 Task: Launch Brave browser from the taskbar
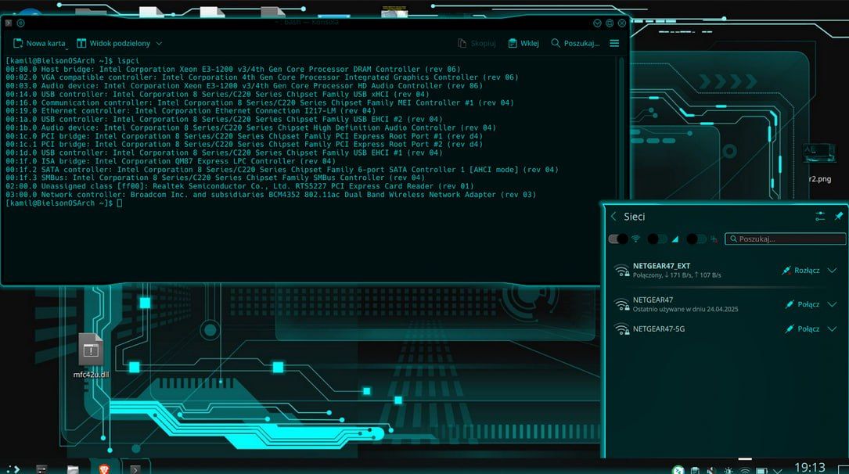(x=104, y=469)
